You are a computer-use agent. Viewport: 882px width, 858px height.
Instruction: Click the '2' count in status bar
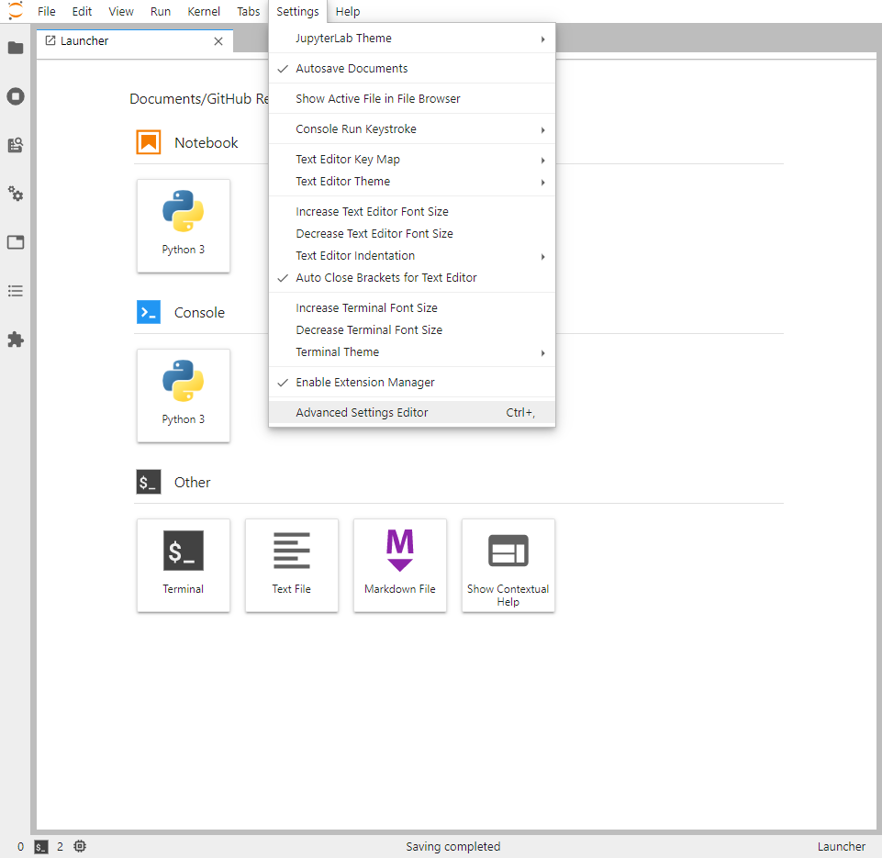[x=61, y=847]
